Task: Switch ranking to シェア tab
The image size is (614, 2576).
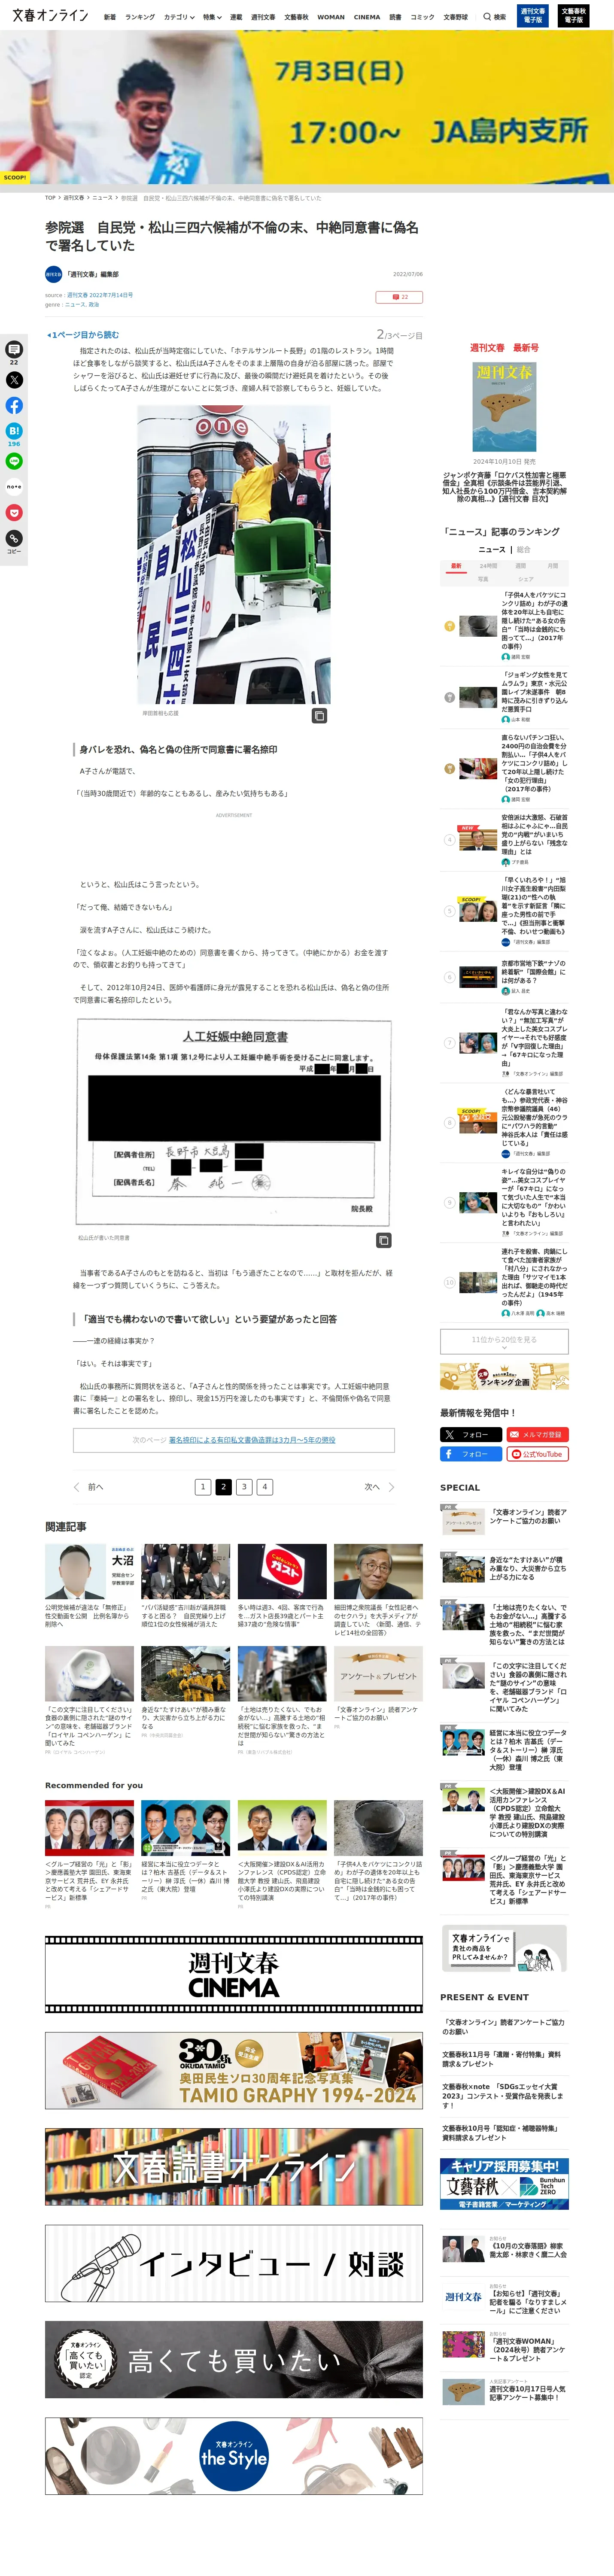Action: [x=526, y=579]
